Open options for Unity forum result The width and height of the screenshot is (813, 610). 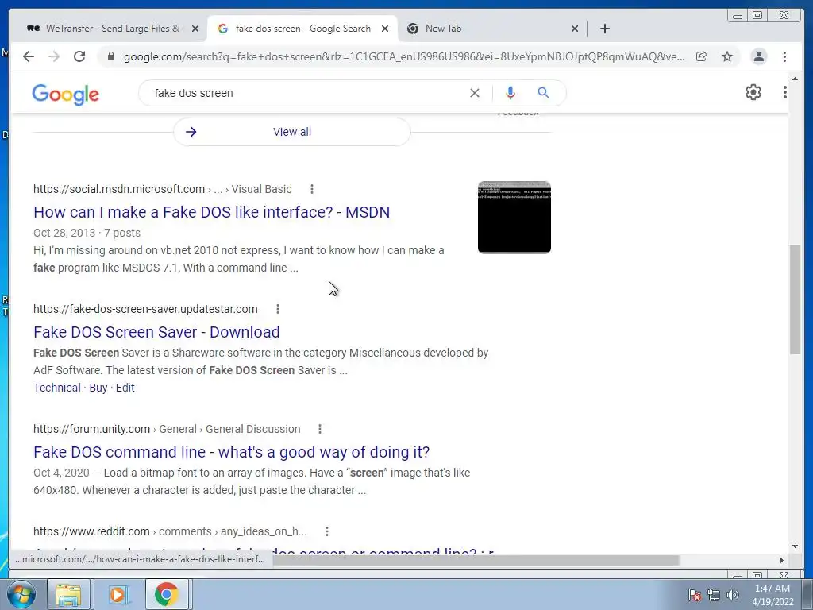coord(320,429)
